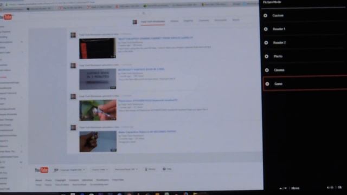347x195 pixels.
Task: Open the title link beside the hand thumbnail
Action: (147, 132)
